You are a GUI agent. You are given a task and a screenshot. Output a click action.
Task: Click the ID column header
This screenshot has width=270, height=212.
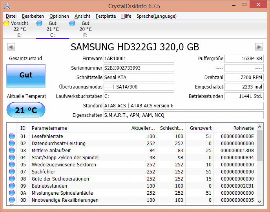coord(23,128)
